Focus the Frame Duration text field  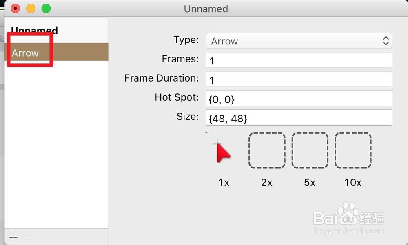[299, 79]
